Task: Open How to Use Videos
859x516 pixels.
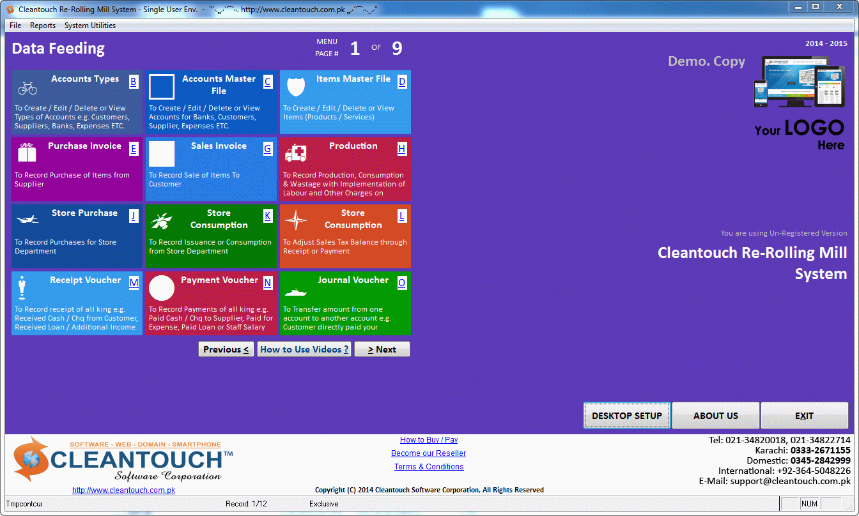Action: coord(304,349)
